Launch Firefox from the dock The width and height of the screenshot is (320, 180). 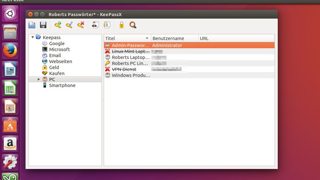tap(10, 51)
